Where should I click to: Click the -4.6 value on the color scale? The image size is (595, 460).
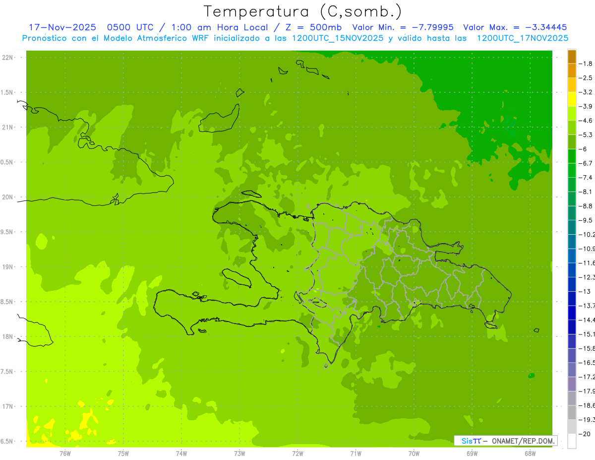[x=586, y=121]
